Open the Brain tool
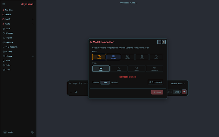This screenshot has height=137, width=219. 6,29
